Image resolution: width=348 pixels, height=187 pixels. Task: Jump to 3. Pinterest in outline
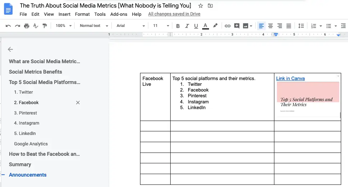click(25, 113)
